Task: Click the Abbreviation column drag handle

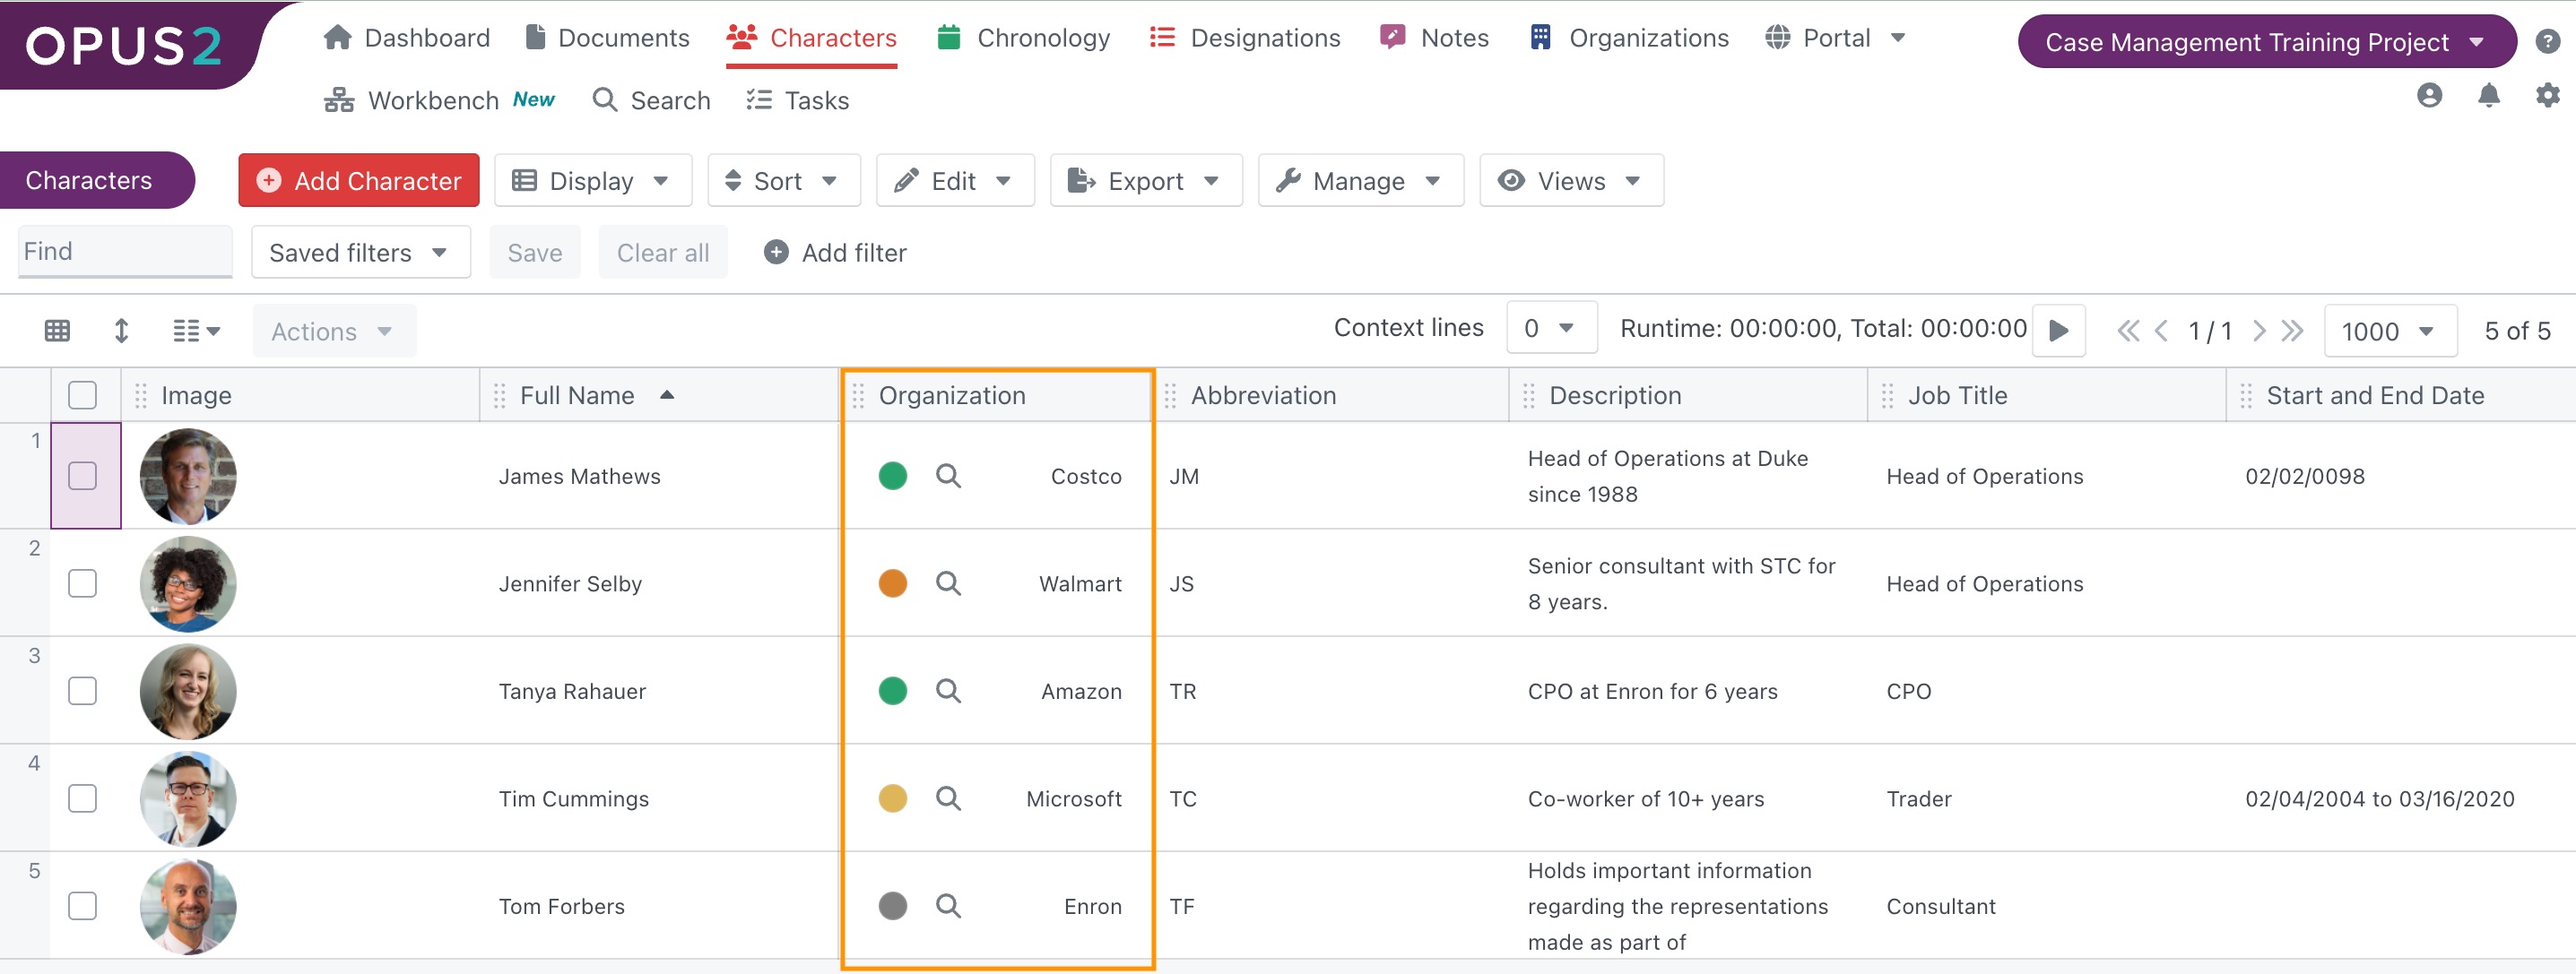Action: pos(1170,395)
